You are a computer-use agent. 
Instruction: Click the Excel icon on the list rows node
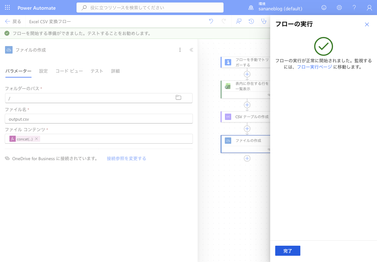[x=228, y=86]
